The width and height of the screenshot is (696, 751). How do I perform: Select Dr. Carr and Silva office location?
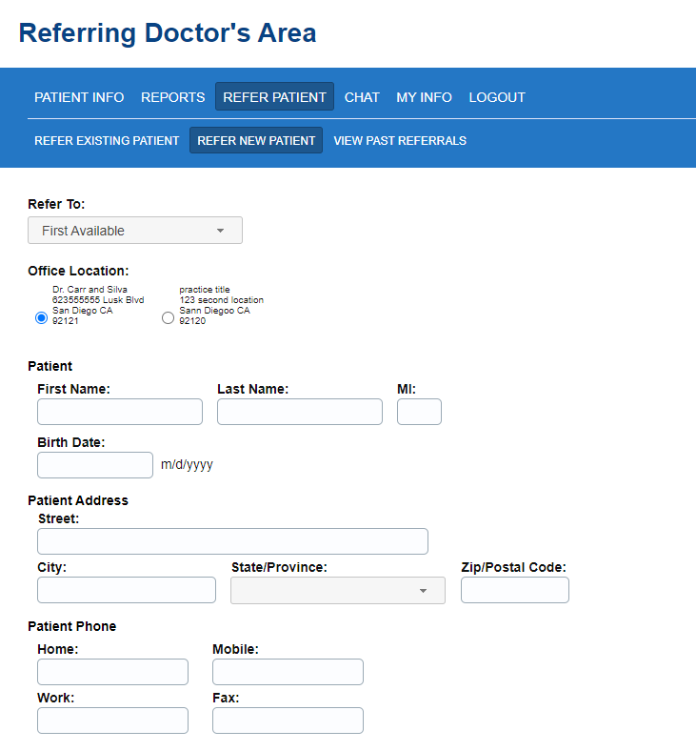(x=41, y=318)
